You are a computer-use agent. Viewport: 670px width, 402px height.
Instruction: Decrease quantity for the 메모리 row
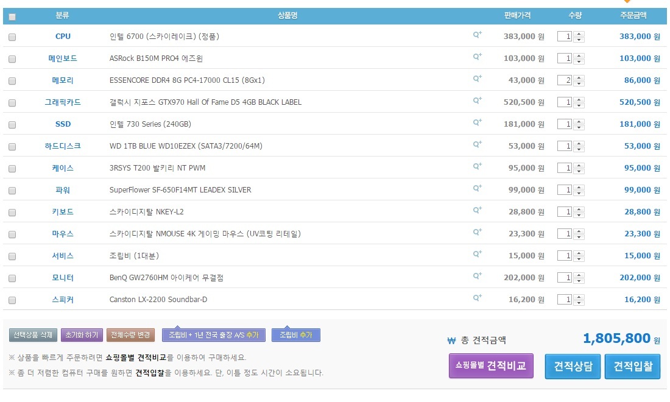coord(579,83)
